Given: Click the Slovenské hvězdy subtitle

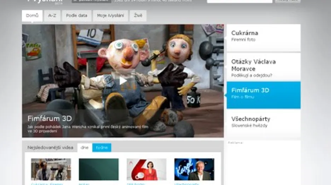Looking at the screenshot, I should [249, 126].
